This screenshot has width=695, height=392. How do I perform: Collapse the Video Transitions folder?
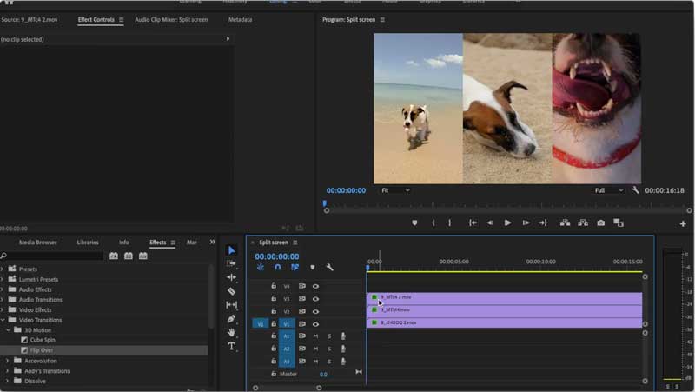(3, 320)
